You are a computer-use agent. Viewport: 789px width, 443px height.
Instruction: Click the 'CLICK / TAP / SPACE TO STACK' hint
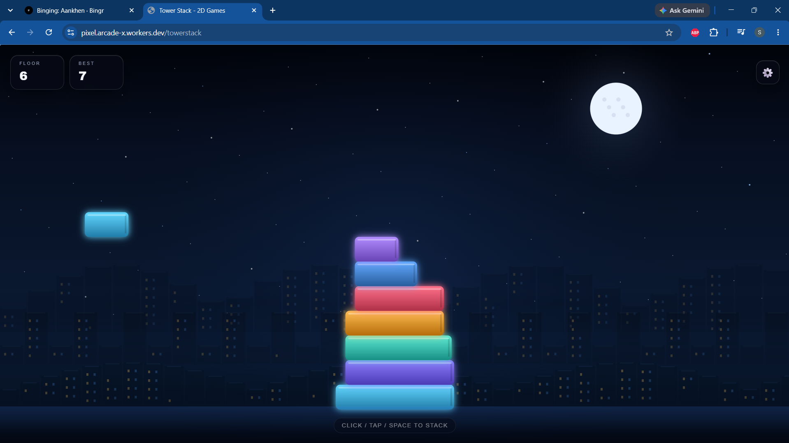coord(394,425)
